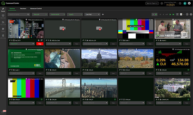This screenshot has height=115, width=193.
Task: Stop the Rai_TEST1 live stream
Action: (x=40, y=44)
